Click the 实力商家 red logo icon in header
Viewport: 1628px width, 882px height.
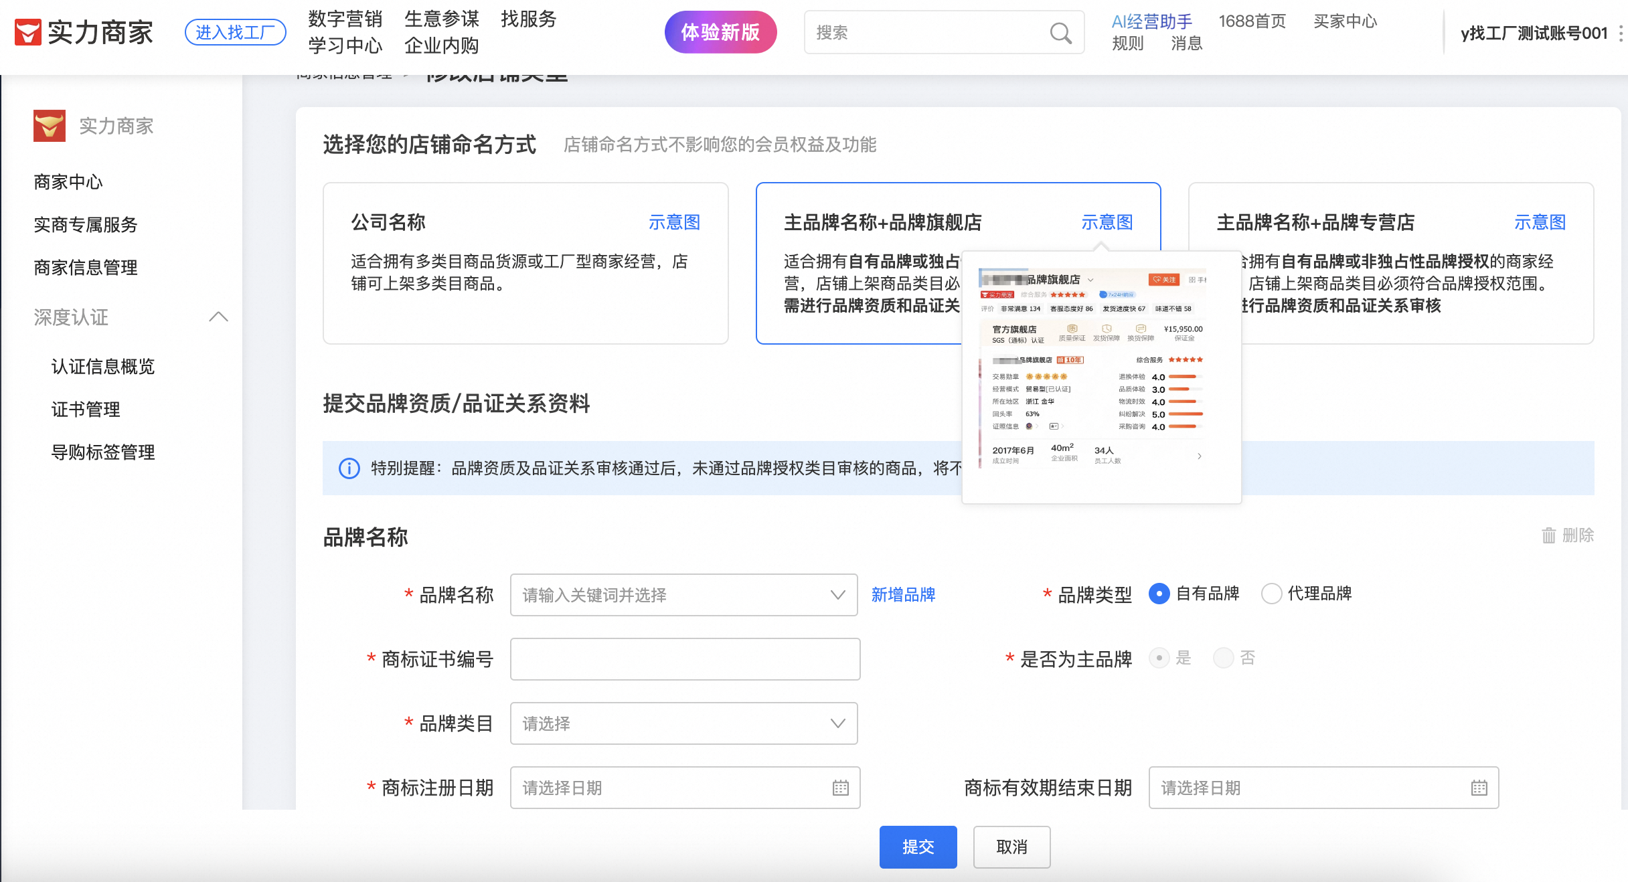(x=28, y=32)
